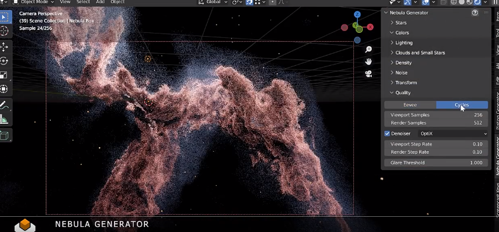Screen dimensions: 499x232
Task: Select the Cycles engine button
Action: (x=462, y=105)
